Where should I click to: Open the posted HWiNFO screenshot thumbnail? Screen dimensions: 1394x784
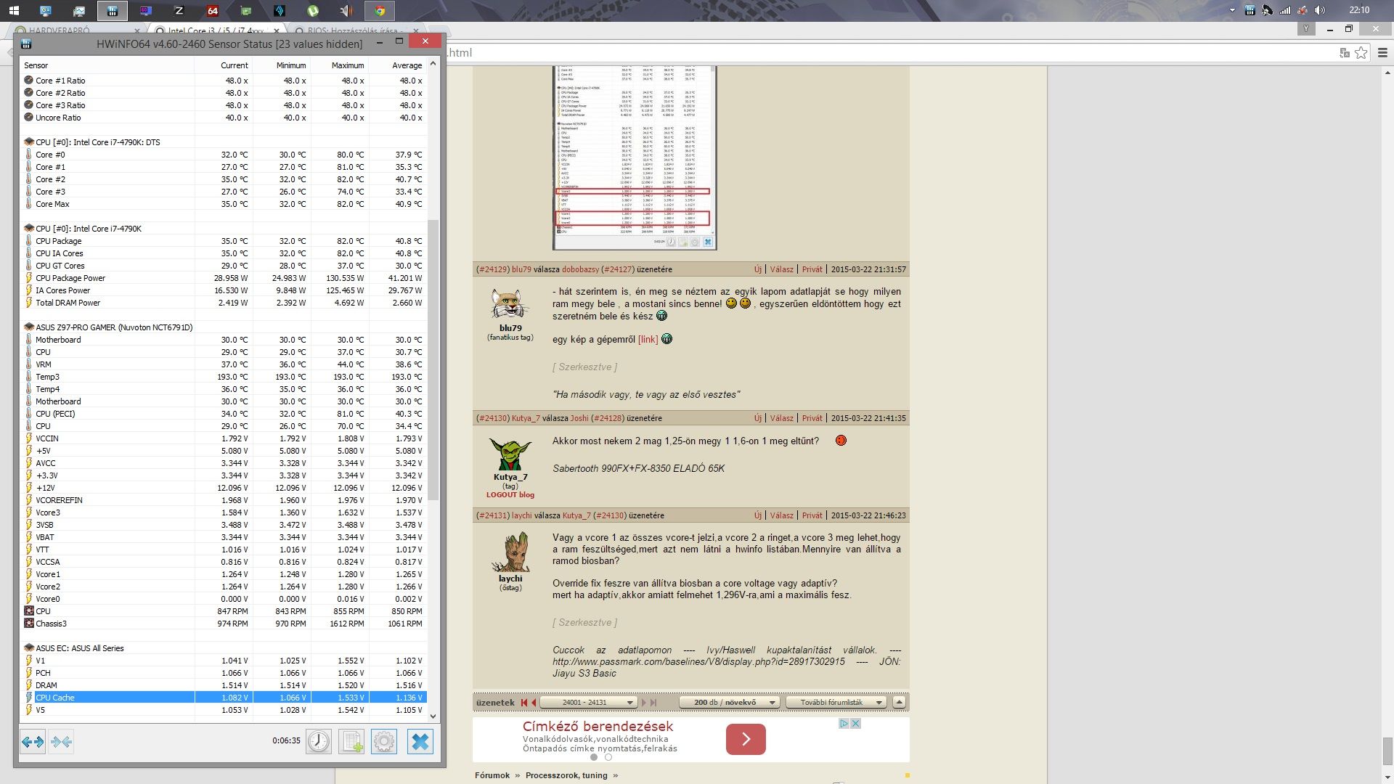pyautogui.click(x=635, y=158)
